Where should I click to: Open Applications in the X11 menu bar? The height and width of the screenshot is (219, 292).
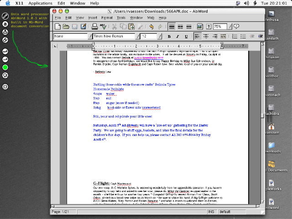coord(40,3)
